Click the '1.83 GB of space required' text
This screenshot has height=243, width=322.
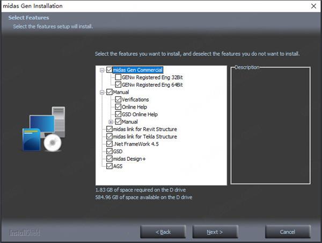tap(141, 190)
